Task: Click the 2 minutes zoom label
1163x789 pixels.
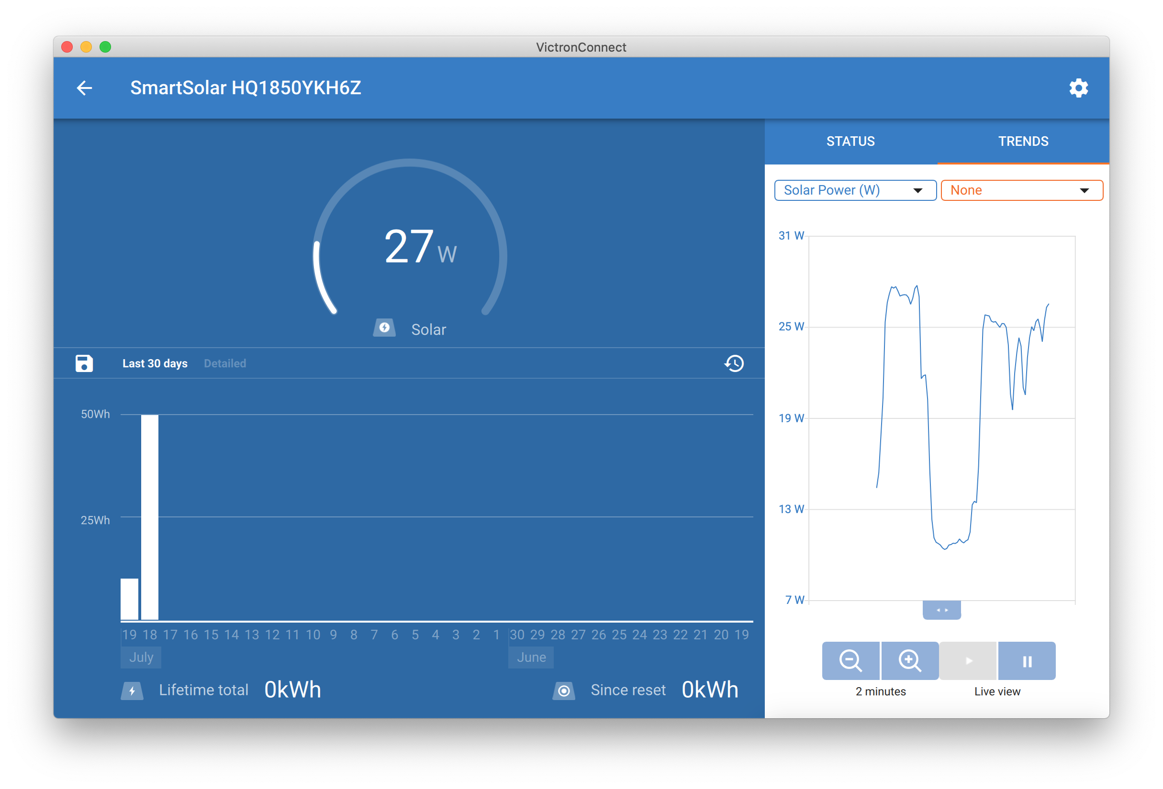Action: click(880, 691)
